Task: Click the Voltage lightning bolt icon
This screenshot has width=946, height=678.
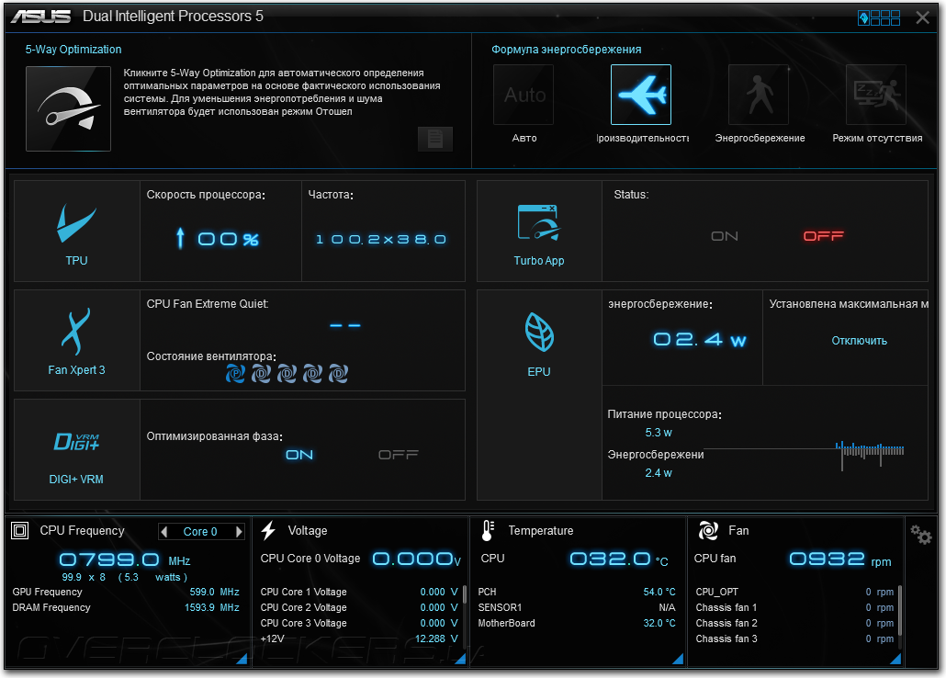Action: pyautogui.click(x=268, y=531)
